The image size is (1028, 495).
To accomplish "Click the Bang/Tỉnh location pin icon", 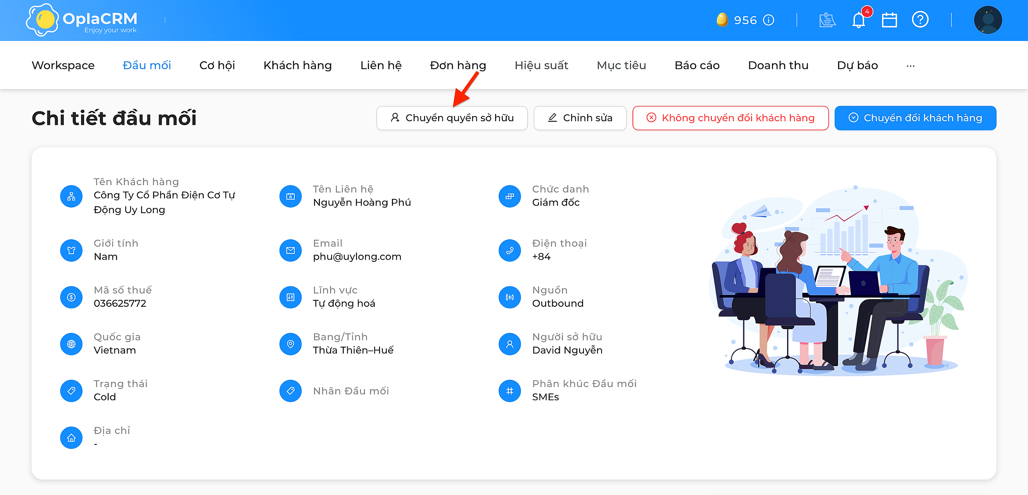I will pyautogui.click(x=290, y=344).
